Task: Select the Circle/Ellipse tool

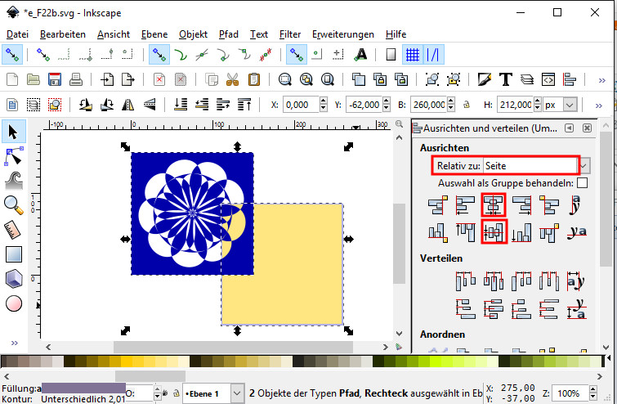Action: 13,303
